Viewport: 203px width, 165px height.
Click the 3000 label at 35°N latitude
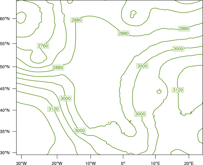pyautogui.click(x=80, y=130)
